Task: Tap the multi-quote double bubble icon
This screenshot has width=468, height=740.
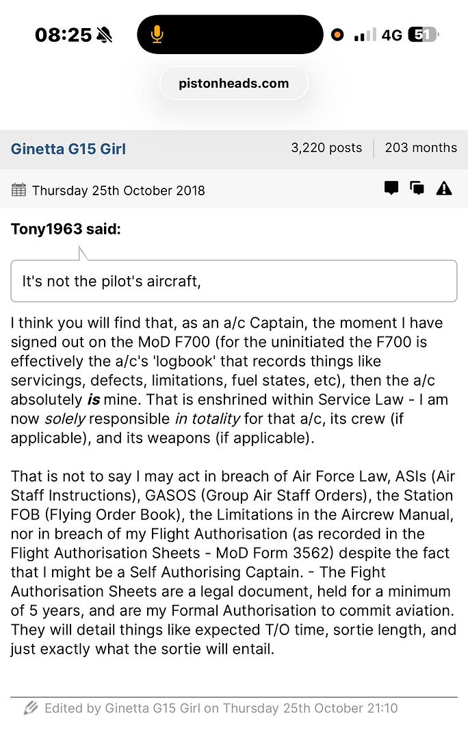Action: click(x=417, y=188)
